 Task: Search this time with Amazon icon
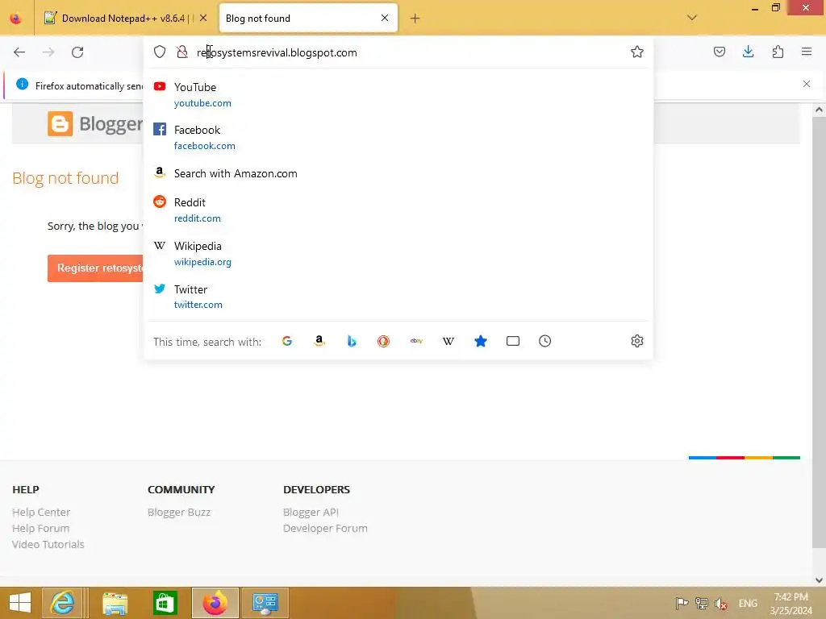(319, 341)
